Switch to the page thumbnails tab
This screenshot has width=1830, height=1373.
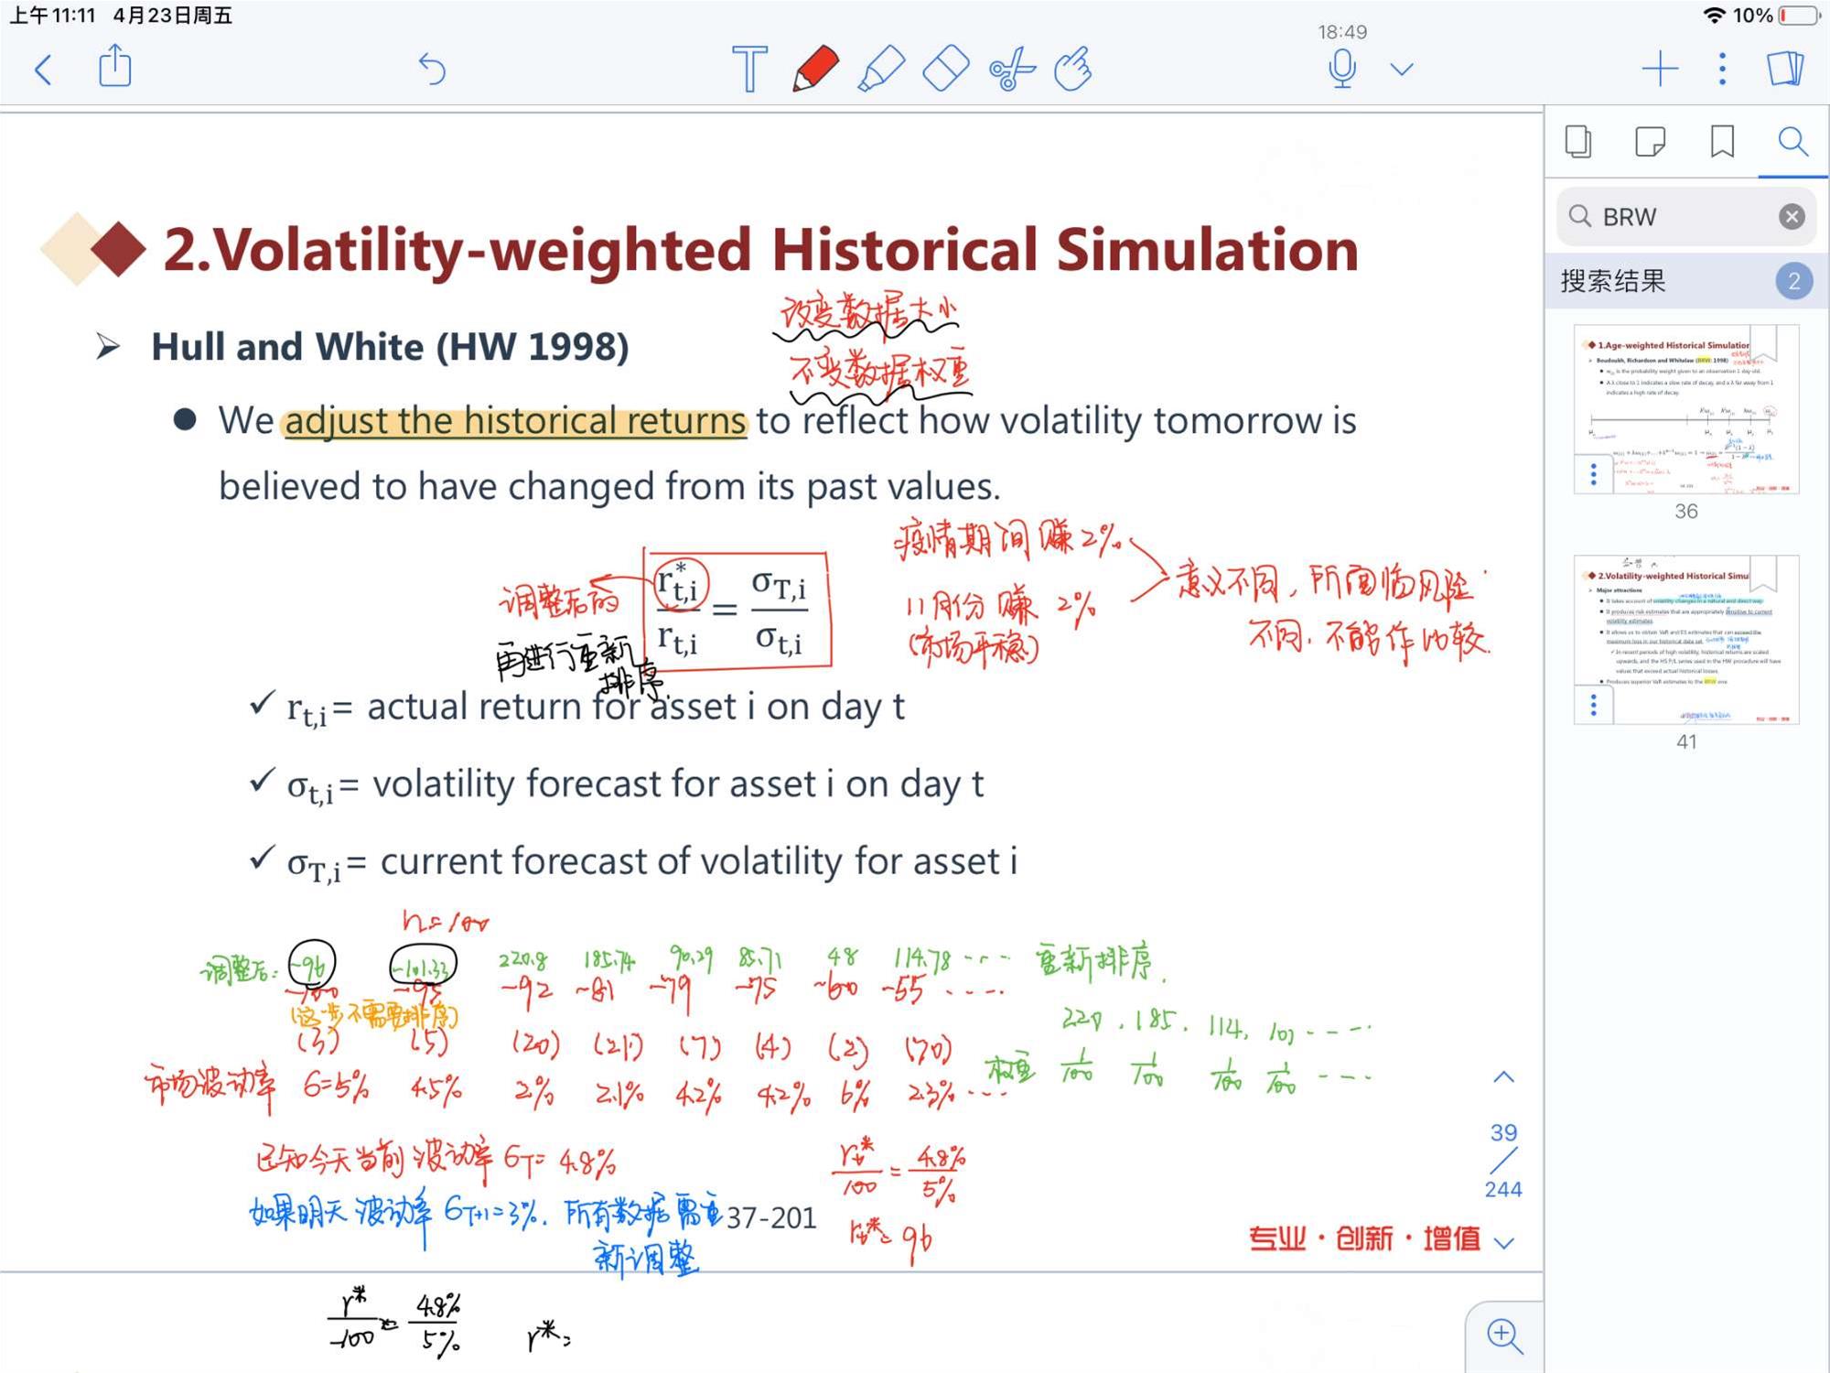[1578, 142]
